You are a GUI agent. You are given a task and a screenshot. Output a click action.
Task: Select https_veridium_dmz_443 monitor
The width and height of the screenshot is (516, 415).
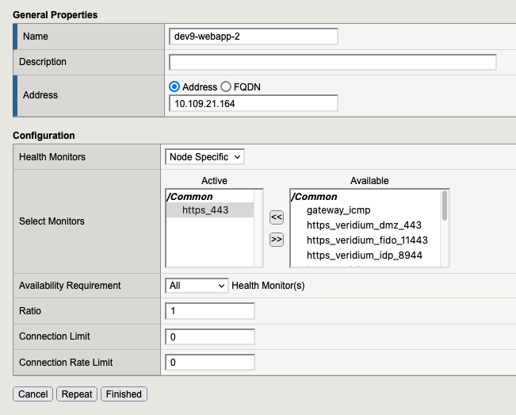point(362,225)
